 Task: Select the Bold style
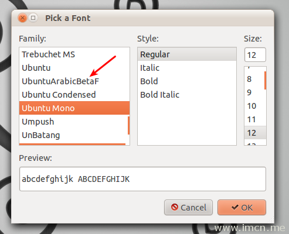tap(187, 81)
